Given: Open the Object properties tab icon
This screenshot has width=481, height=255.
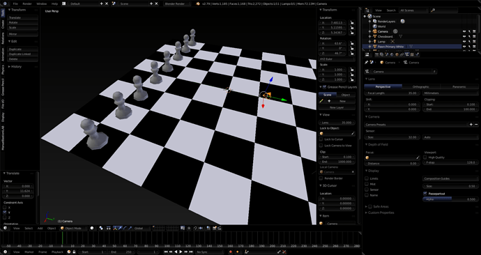Looking at the screenshot, I should tap(397, 54).
